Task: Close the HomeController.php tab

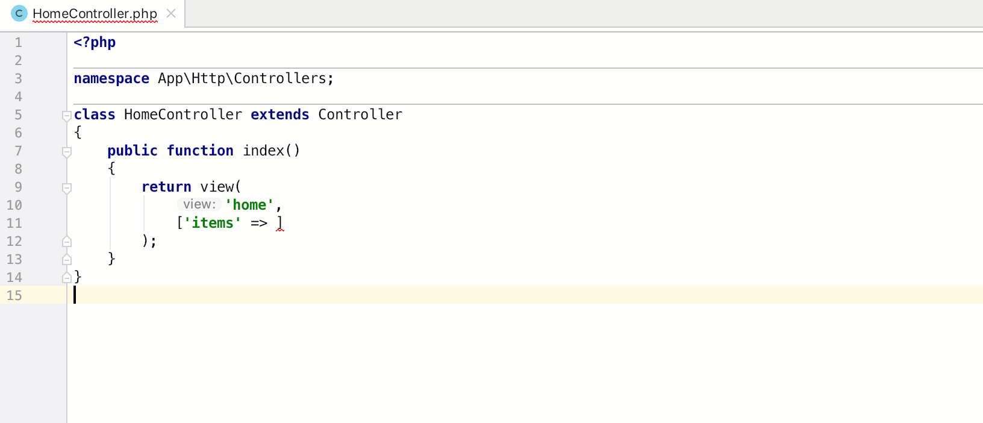Action: point(171,13)
